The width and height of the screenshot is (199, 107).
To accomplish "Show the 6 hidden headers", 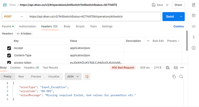I will pos(24,34).
